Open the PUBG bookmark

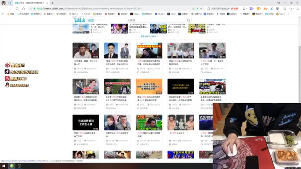[86, 14]
